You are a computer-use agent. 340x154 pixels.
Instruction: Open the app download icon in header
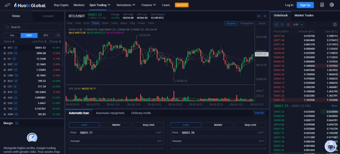(322, 5)
